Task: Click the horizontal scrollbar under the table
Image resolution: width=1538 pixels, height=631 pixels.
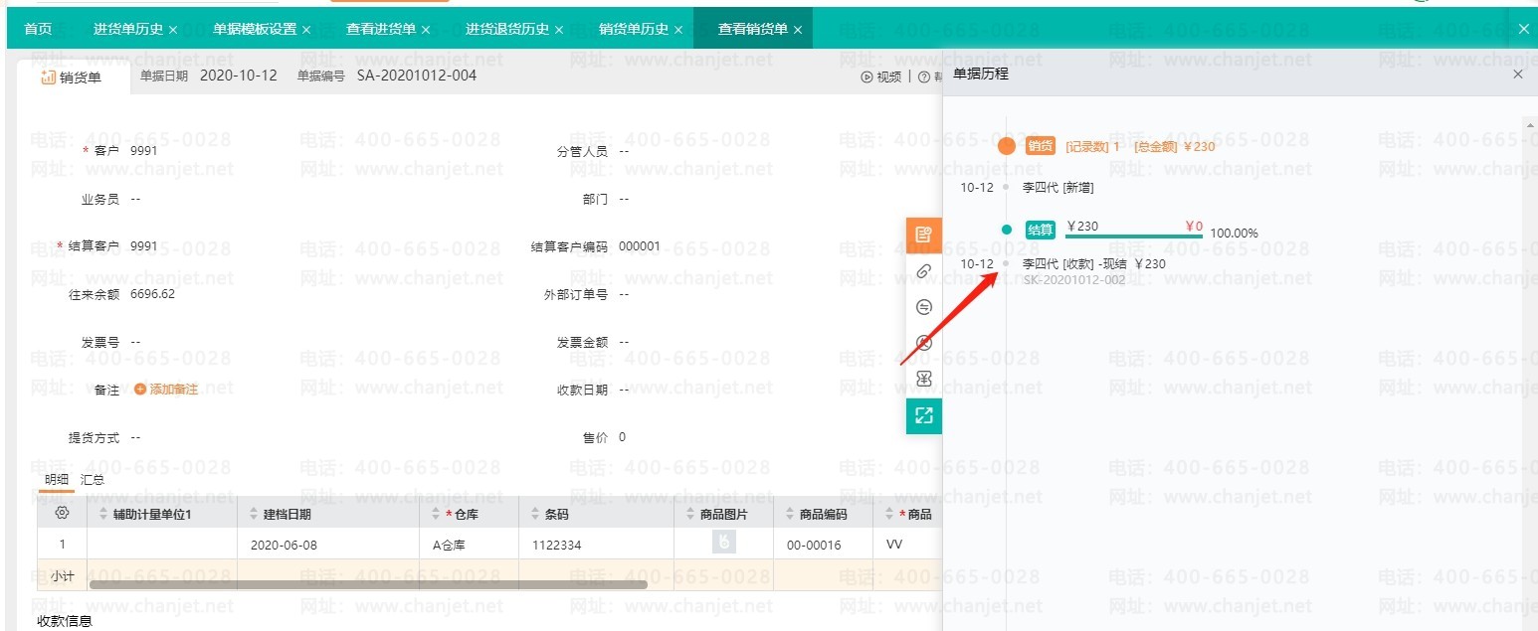Action: tap(368, 584)
